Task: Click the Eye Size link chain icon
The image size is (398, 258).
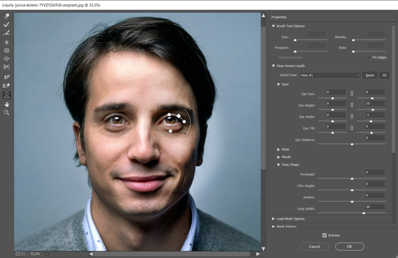Action: click(352, 92)
